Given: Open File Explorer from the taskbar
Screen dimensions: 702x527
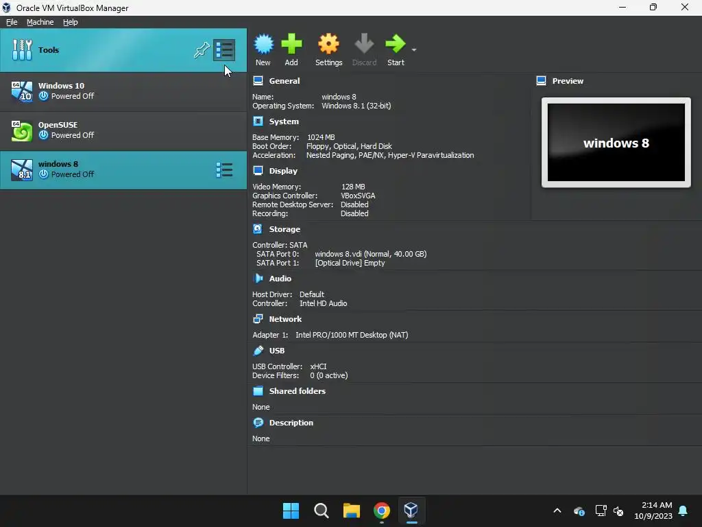Looking at the screenshot, I should point(352,511).
